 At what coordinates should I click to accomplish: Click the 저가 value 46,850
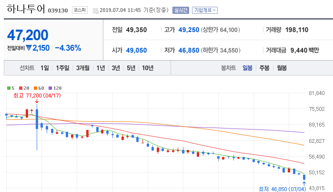pos(189,51)
